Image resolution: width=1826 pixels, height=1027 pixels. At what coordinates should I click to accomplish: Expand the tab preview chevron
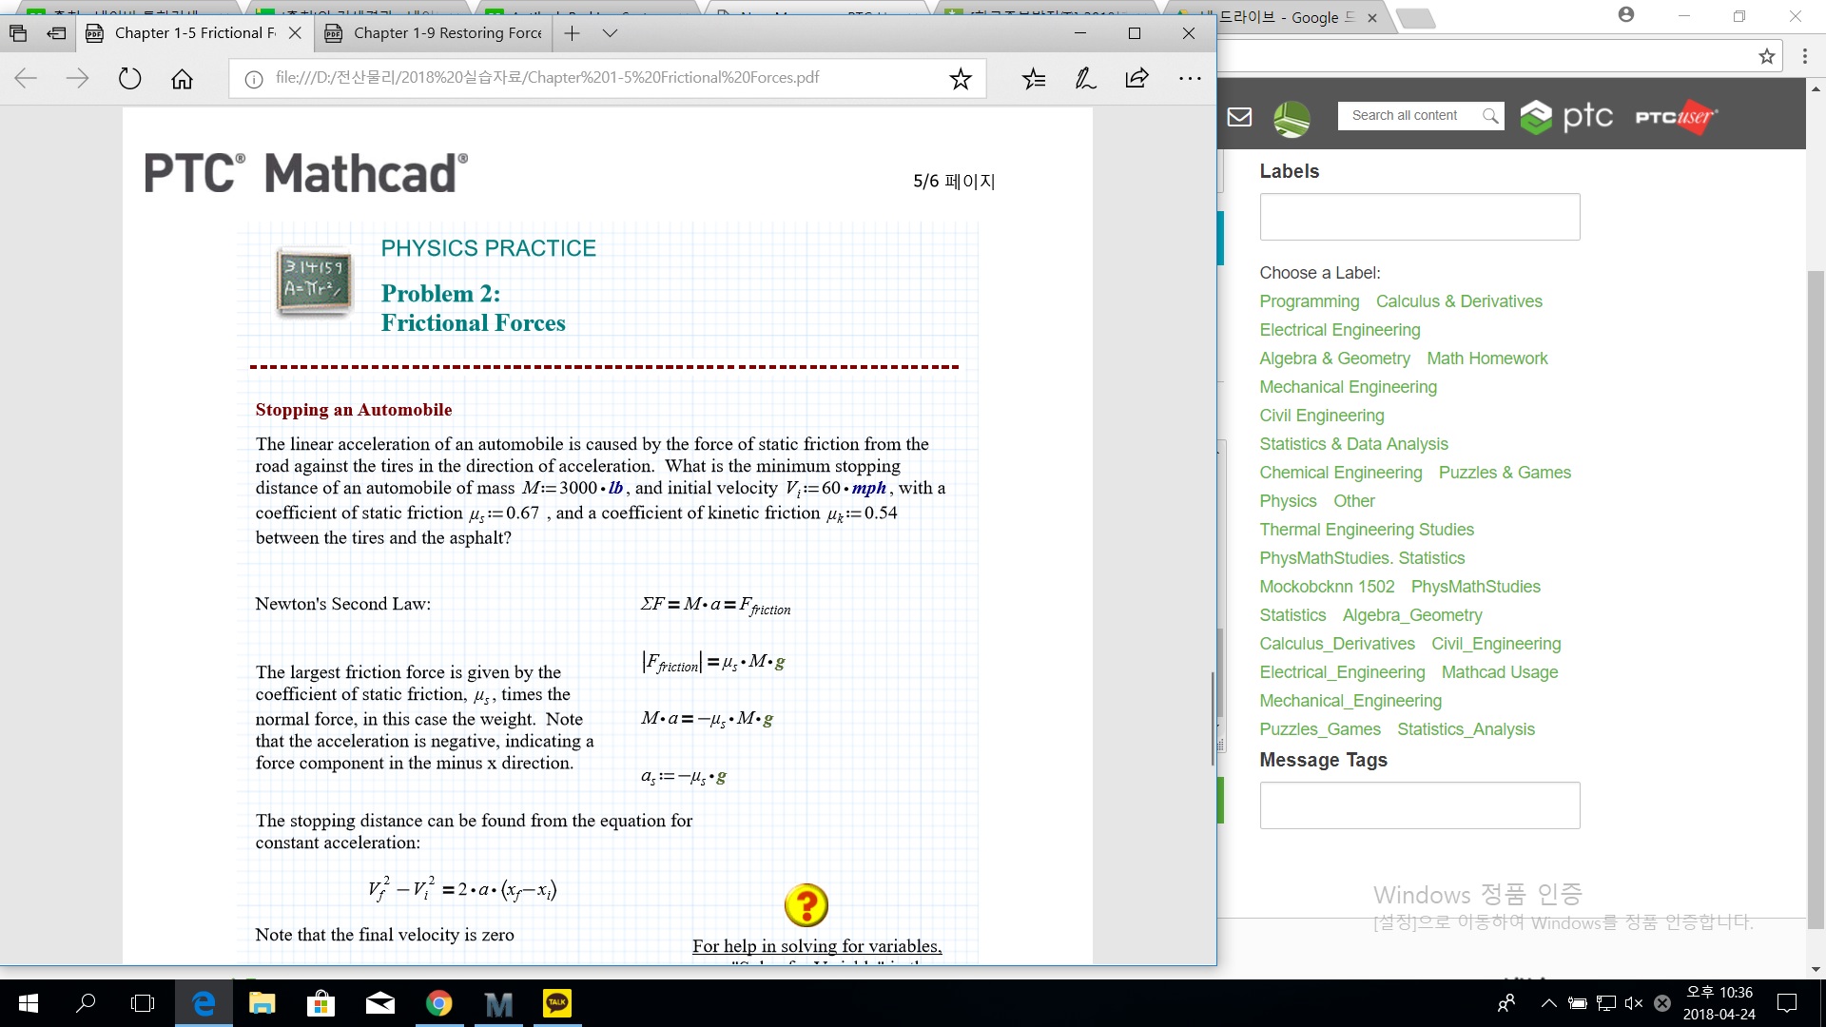(x=611, y=33)
